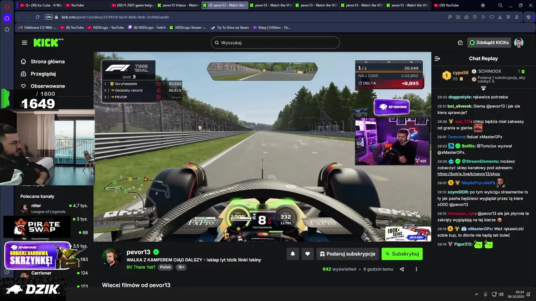The height and width of the screenshot is (301, 536).
Task: Open Carrioner recommended channel
Action: (x=54, y=273)
